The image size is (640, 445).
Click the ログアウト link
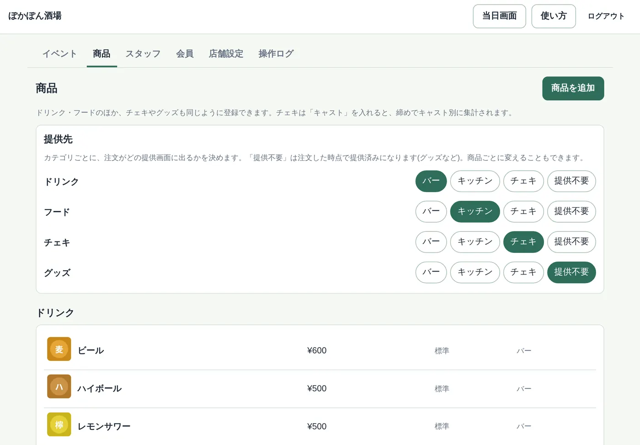pyautogui.click(x=606, y=16)
